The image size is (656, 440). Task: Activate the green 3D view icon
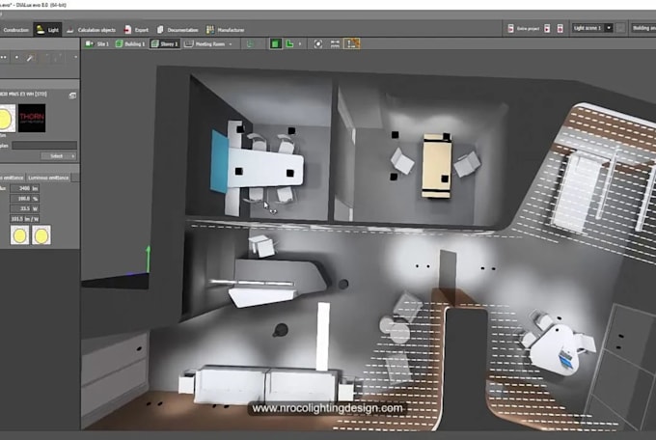pos(275,43)
